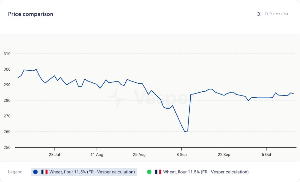This screenshot has height=182, width=300.
Task: Select the 25 Aug date tick
Action: 139,155
